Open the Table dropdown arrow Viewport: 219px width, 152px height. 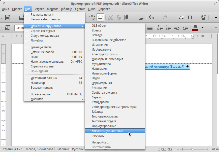[196, 17]
